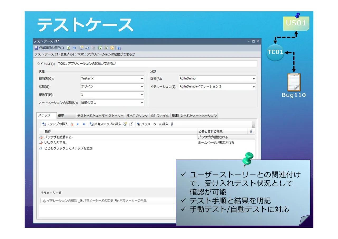Click the Refresh work item icon
This screenshot has width=338, height=239.
click(68, 48)
